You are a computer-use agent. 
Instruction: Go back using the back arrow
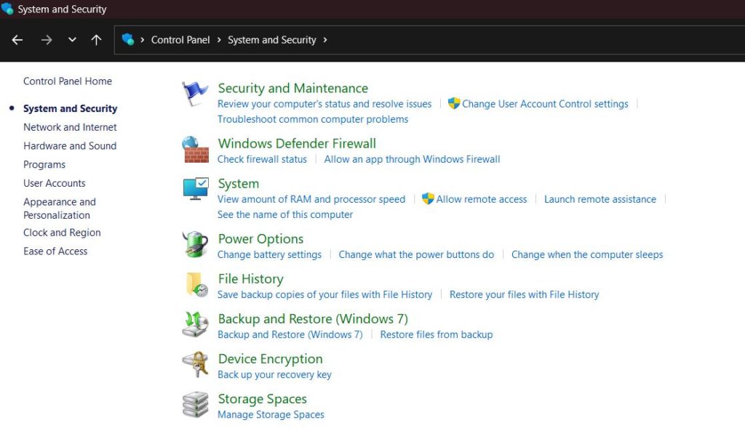[x=17, y=40]
